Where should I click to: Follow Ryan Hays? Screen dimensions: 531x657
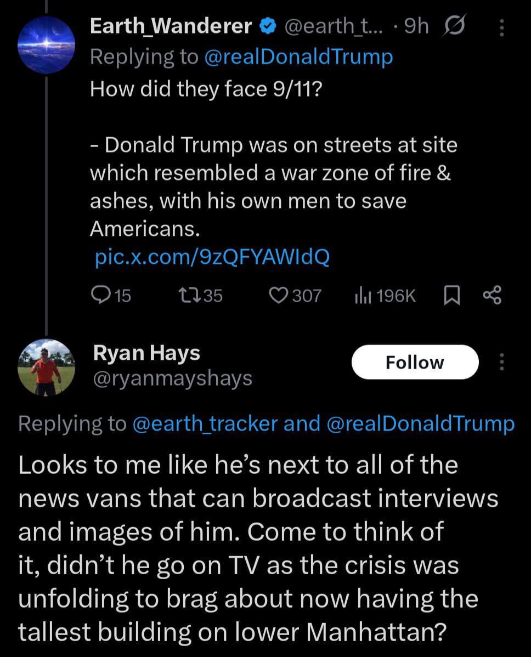tap(415, 362)
